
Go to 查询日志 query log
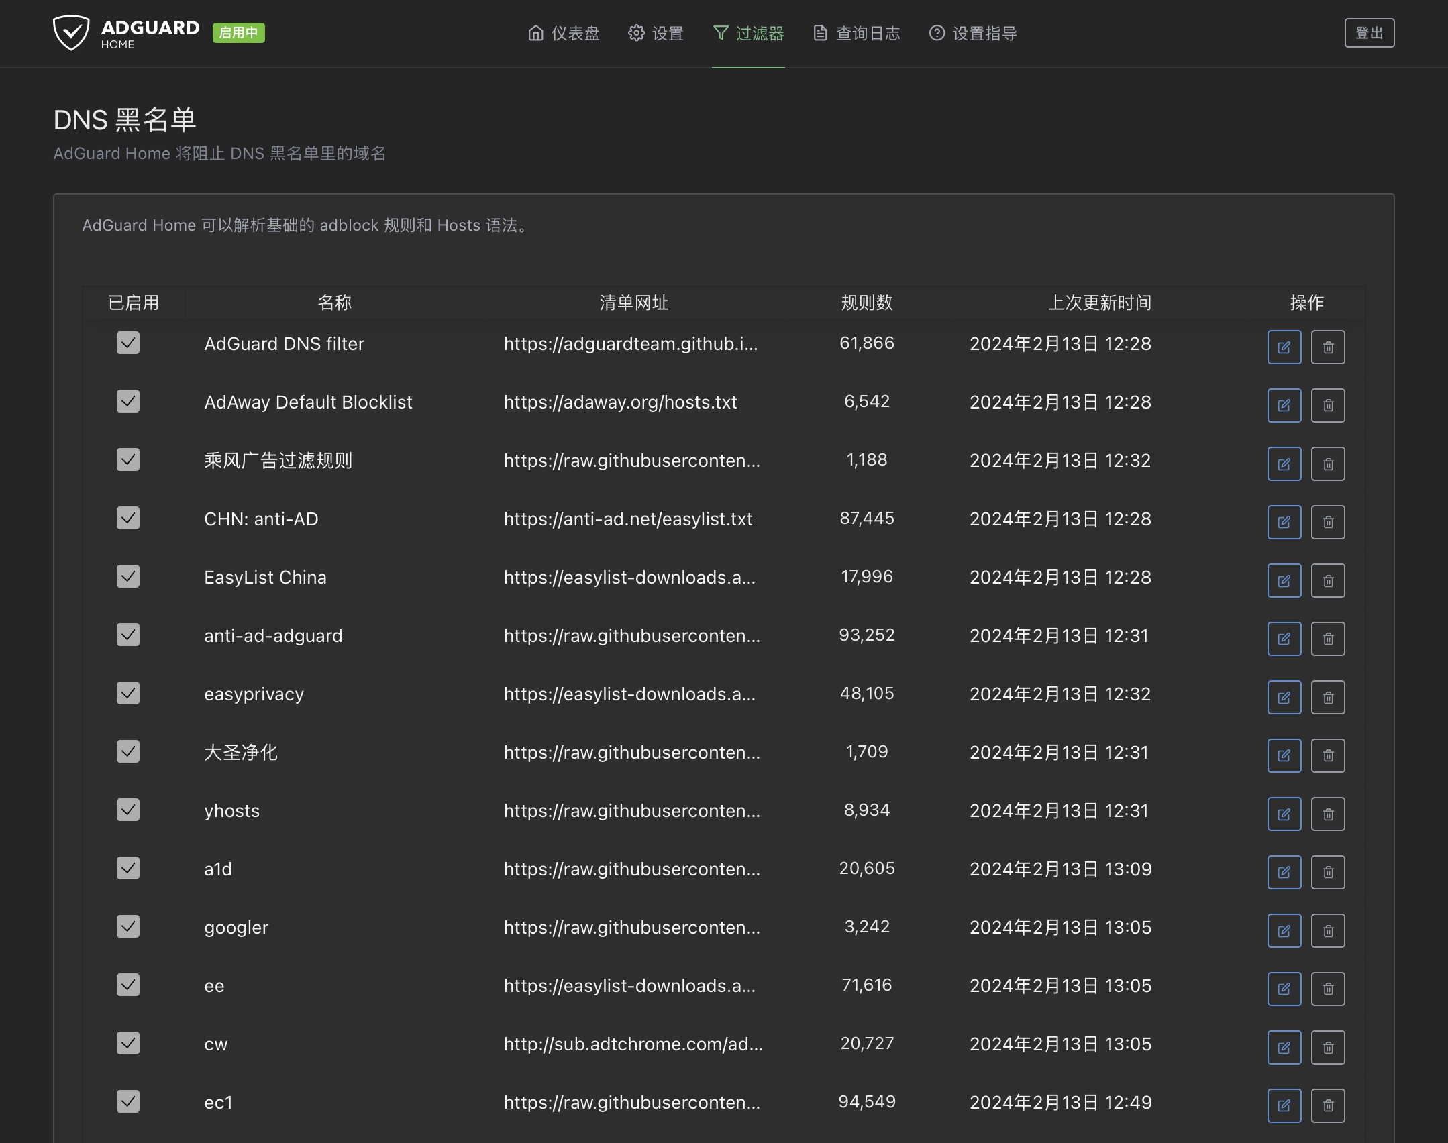click(857, 33)
